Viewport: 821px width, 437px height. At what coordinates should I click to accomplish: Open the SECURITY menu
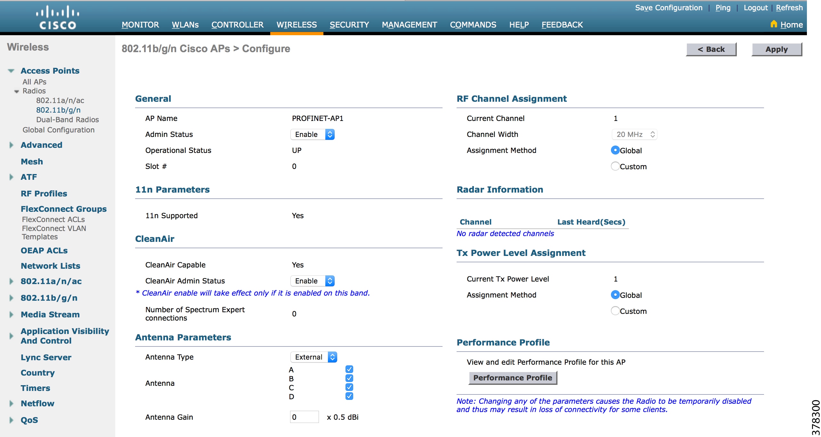coord(349,25)
